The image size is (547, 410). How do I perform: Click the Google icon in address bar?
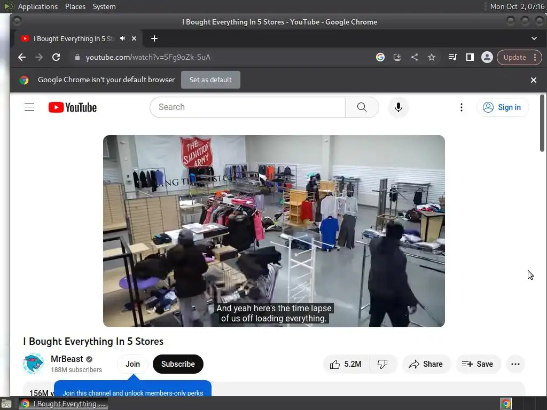pyautogui.click(x=380, y=57)
